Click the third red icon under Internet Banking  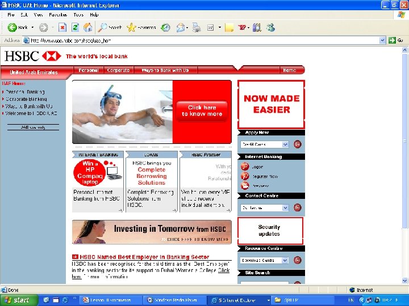point(245,185)
